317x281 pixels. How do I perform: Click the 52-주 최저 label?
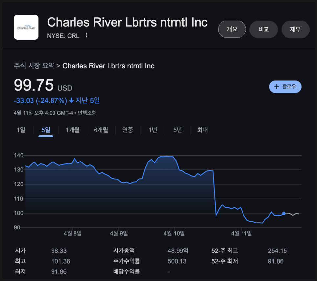click(224, 261)
